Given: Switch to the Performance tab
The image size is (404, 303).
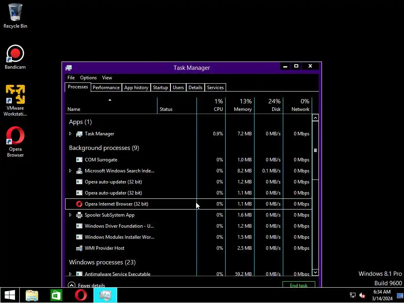Looking at the screenshot, I should (x=106, y=88).
